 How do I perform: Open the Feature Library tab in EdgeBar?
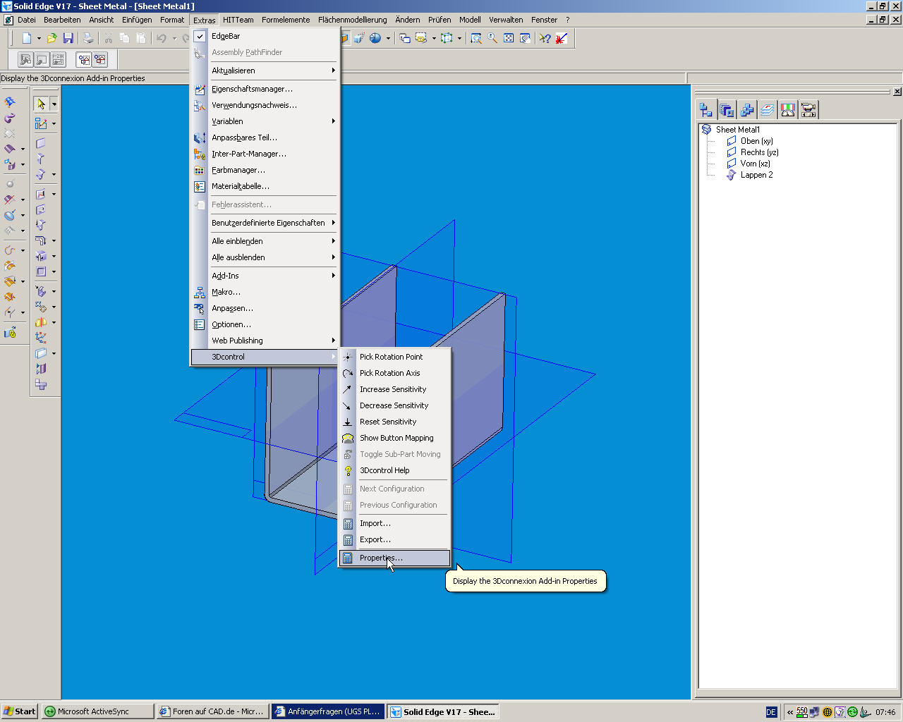(x=727, y=109)
